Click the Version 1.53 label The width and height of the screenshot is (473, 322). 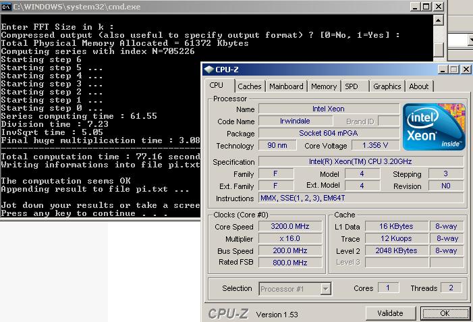click(277, 315)
